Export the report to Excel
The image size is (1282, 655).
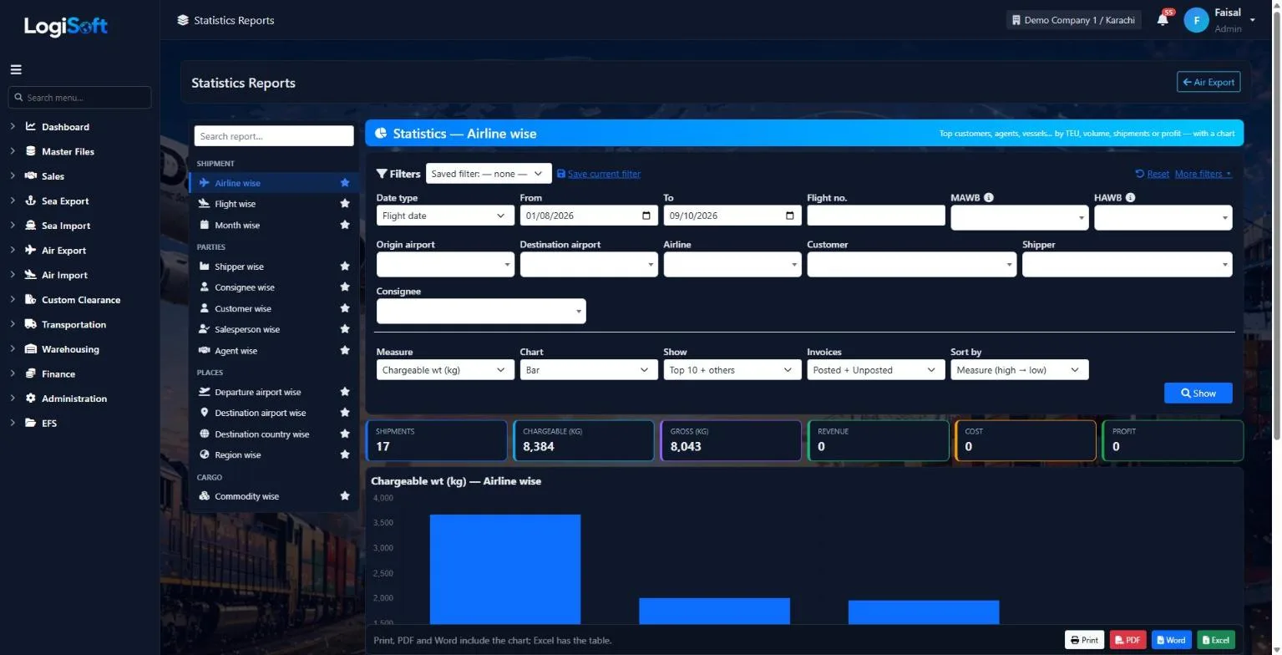click(1216, 641)
